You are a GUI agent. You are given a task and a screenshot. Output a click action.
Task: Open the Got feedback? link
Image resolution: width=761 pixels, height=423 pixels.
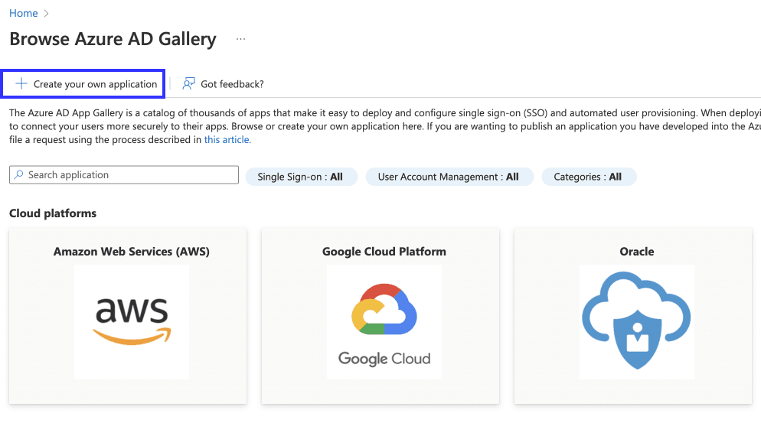(232, 84)
